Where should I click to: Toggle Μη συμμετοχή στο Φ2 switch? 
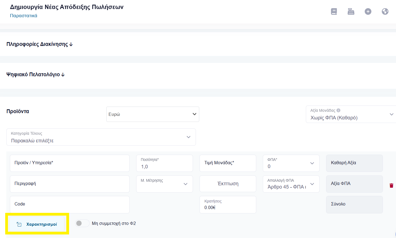point(82,223)
